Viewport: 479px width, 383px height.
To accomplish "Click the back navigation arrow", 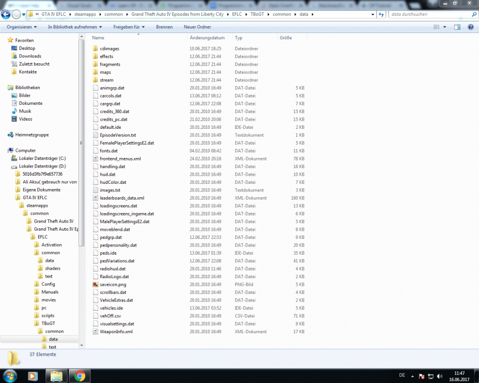I will [5, 14].
